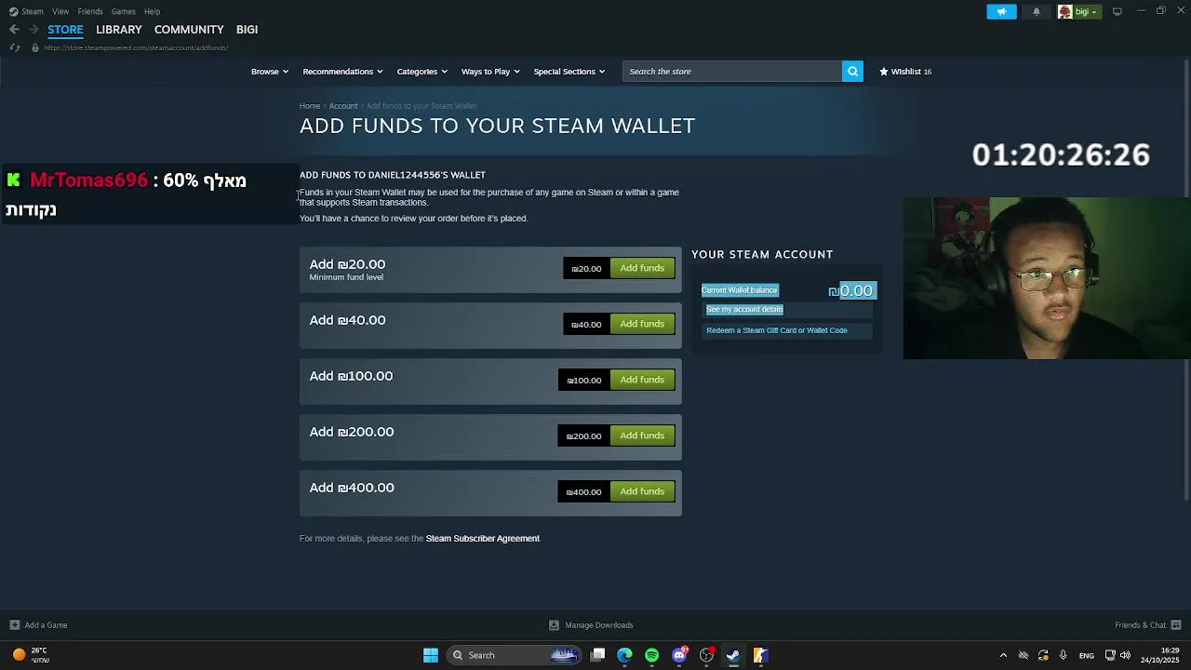Open the Friends menu
This screenshot has width=1191, height=670.
pos(90,12)
